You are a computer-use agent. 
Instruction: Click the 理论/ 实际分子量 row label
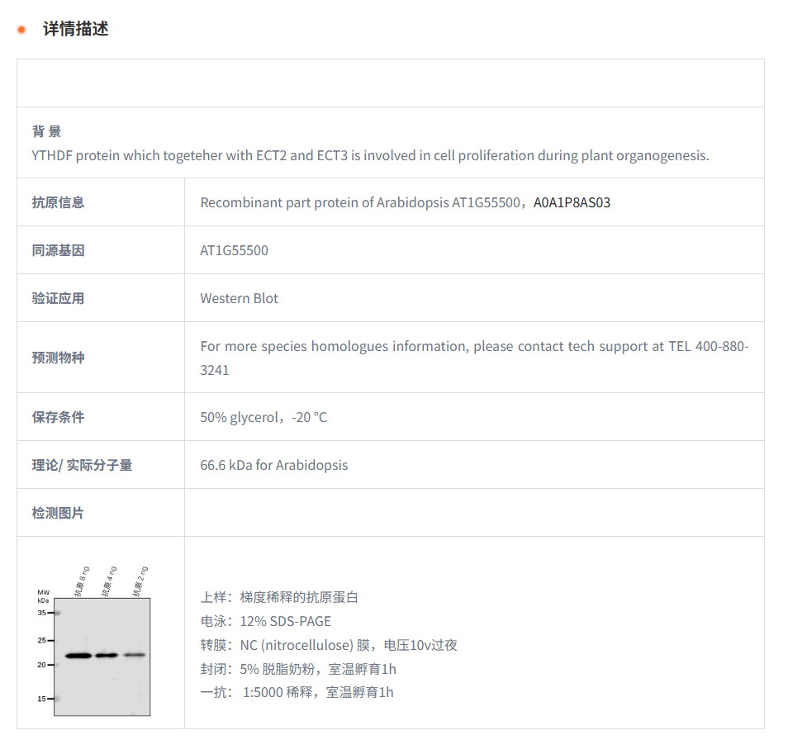click(x=82, y=465)
